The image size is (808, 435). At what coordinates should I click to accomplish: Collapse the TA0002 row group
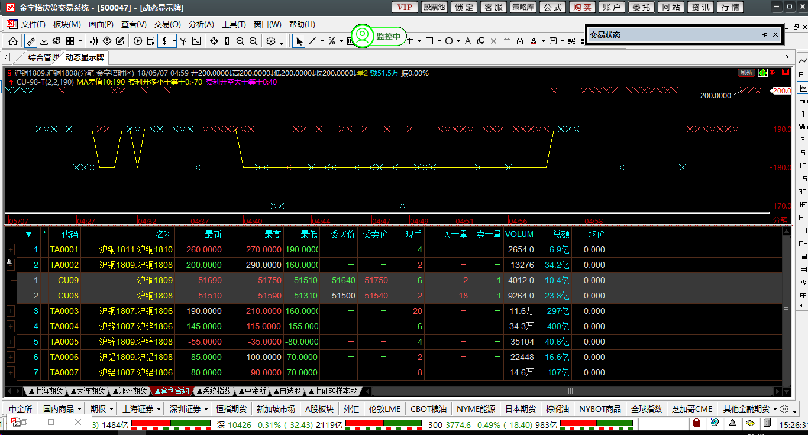[x=9, y=262]
